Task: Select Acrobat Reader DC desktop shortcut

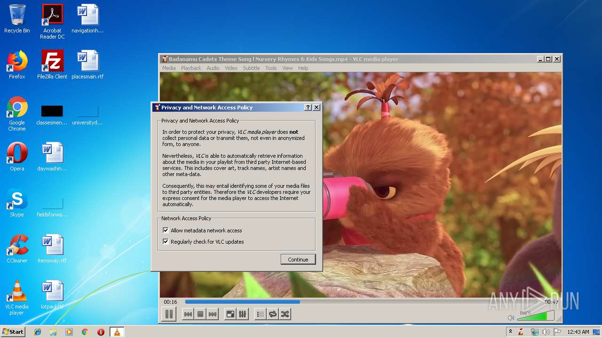Action: click(x=52, y=22)
